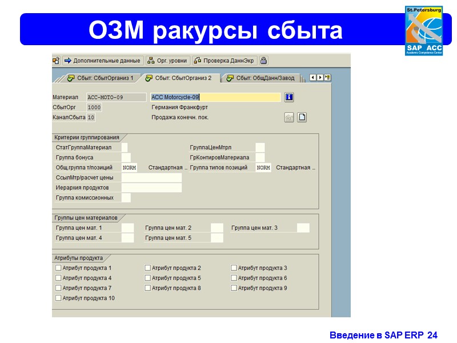Screen dimensions: 457x343
Task: Click the Группа типов позиций NORM field
Action: pos(263,167)
